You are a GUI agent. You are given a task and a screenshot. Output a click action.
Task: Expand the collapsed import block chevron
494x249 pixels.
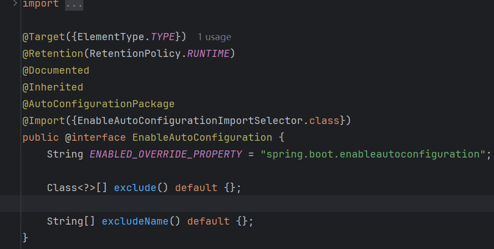coord(15,4)
